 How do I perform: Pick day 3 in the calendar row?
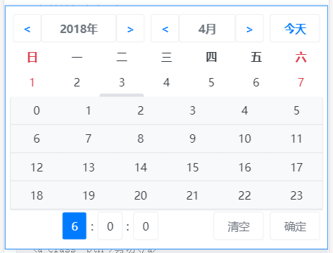[x=122, y=82]
